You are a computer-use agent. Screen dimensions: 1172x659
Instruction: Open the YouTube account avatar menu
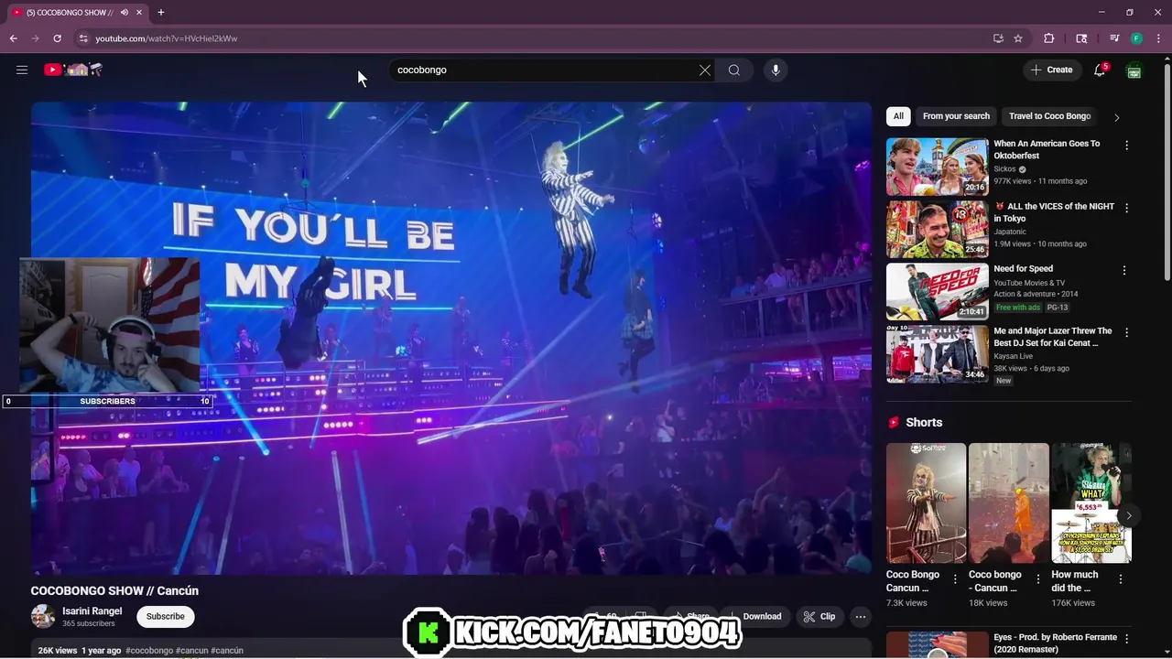(1134, 70)
